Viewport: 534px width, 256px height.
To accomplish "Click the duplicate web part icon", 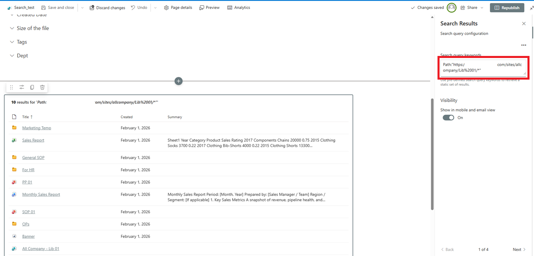I will pos(32,87).
